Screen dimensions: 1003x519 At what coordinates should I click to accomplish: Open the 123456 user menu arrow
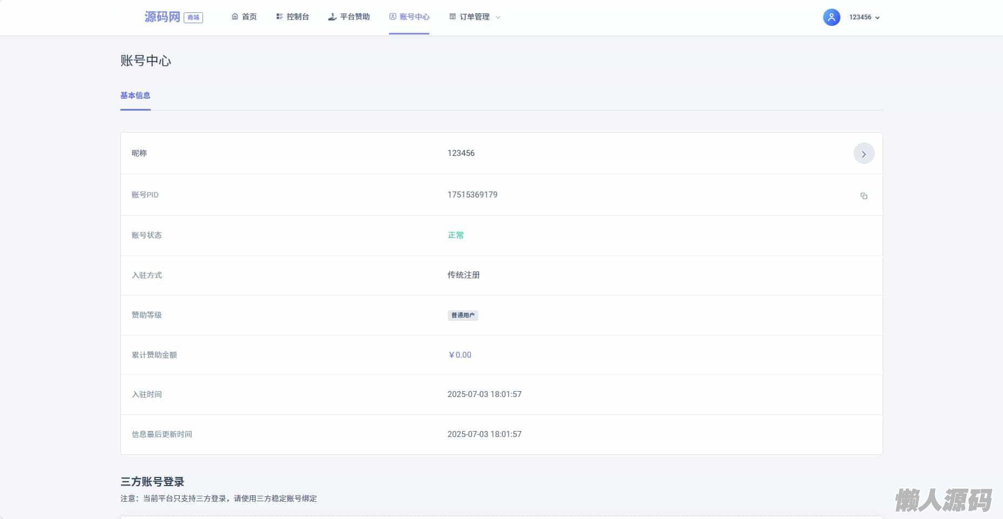coord(877,18)
